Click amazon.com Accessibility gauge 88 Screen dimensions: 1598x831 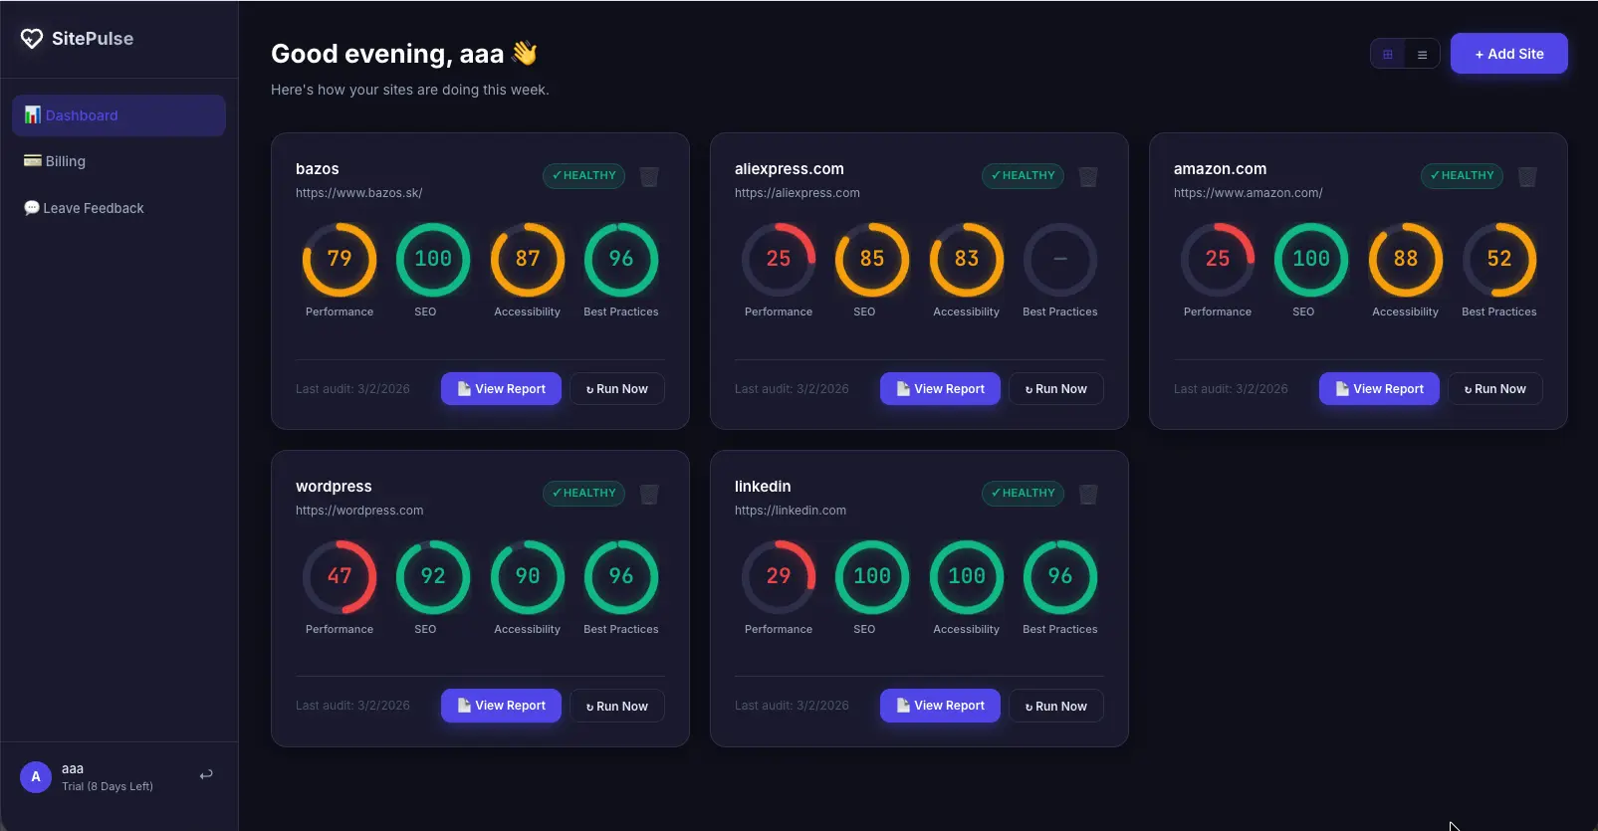(1406, 259)
